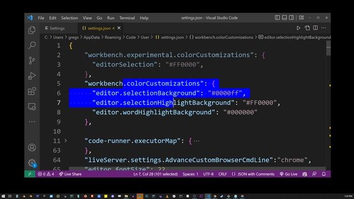Click the "#0000ff" value on line 6
This screenshot has width=354, height=199.
225,93
